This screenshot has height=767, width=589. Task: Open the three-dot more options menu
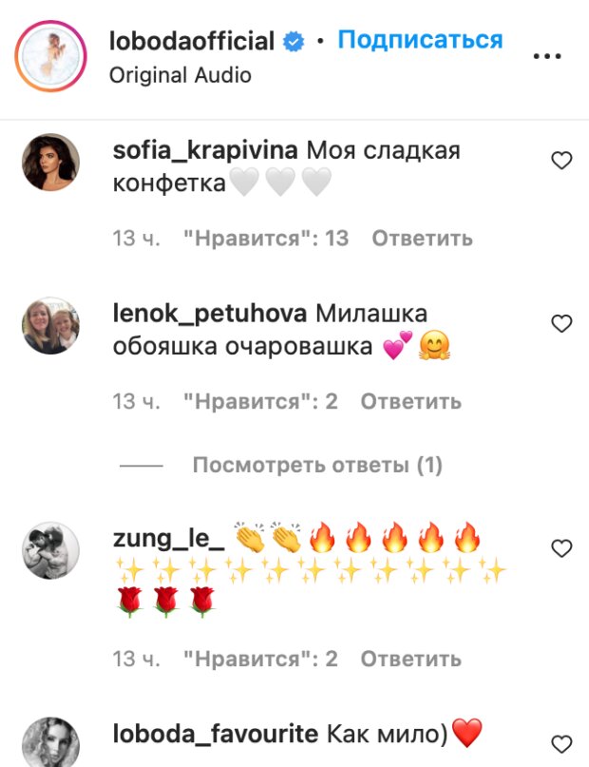547,56
